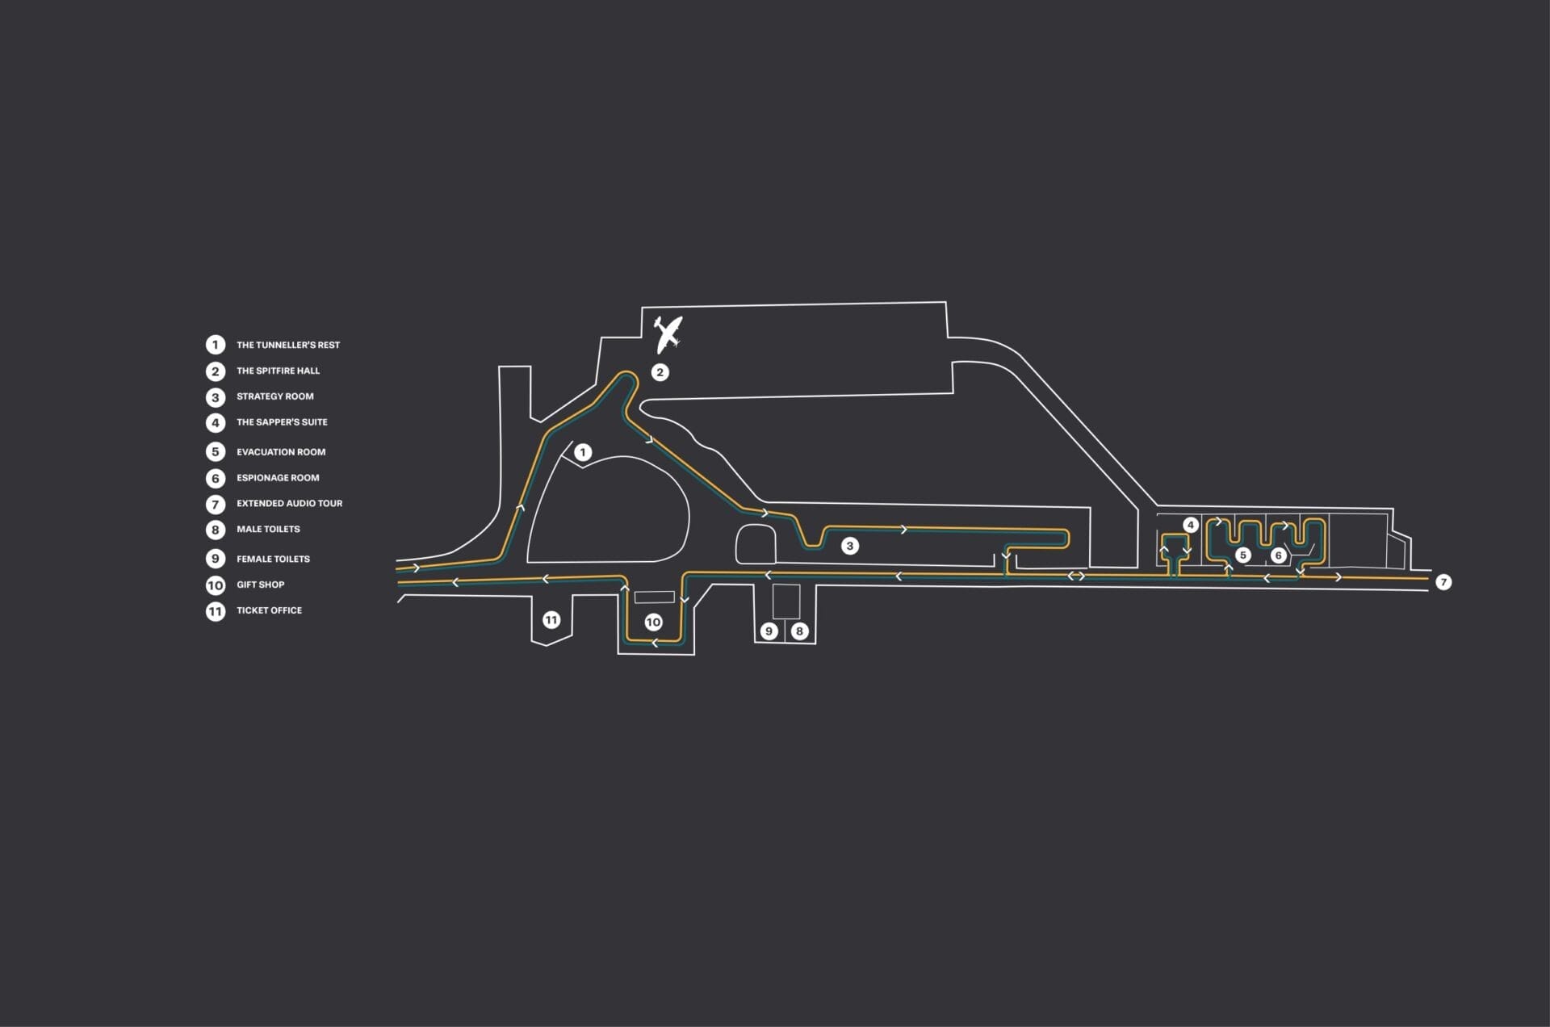Viewport: 1550px width, 1027px height.
Task: Click map marker 8 for the male toilets
Action: tap(799, 631)
